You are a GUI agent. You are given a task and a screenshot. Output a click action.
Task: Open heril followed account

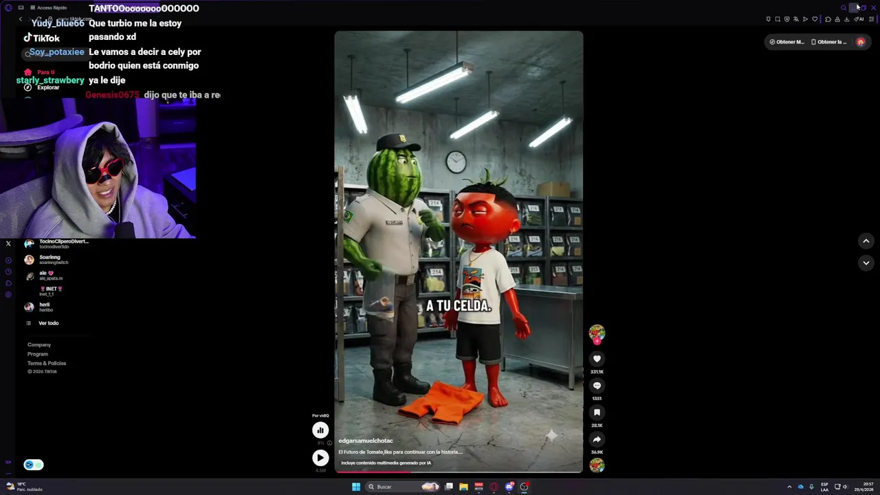(x=39, y=307)
